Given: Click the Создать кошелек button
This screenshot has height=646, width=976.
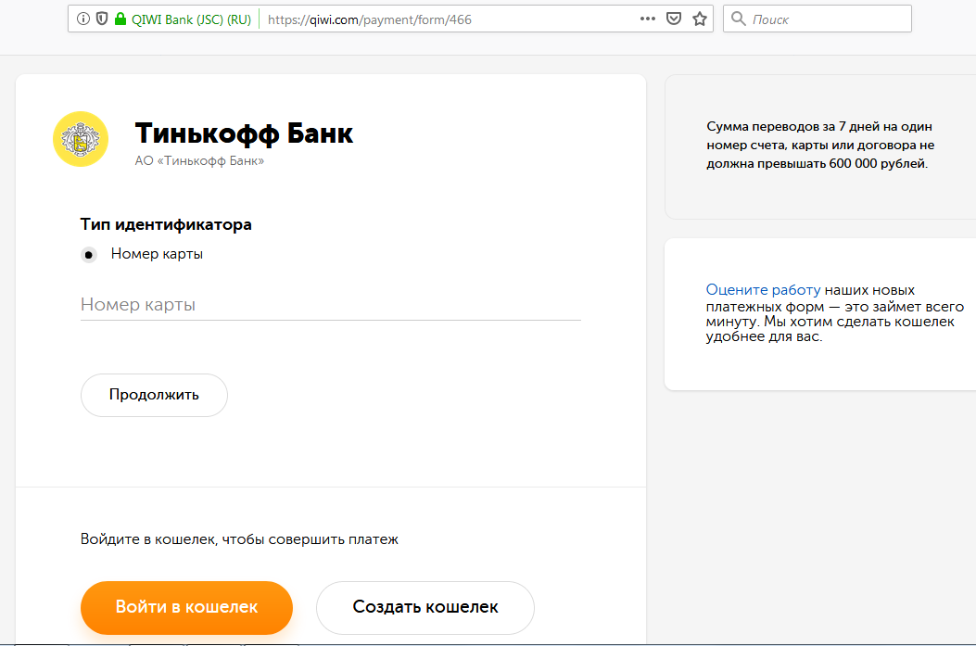Looking at the screenshot, I should (x=425, y=607).
